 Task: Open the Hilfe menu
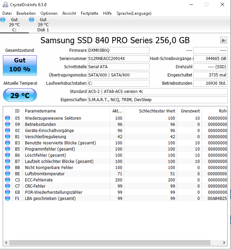tap(107, 13)
